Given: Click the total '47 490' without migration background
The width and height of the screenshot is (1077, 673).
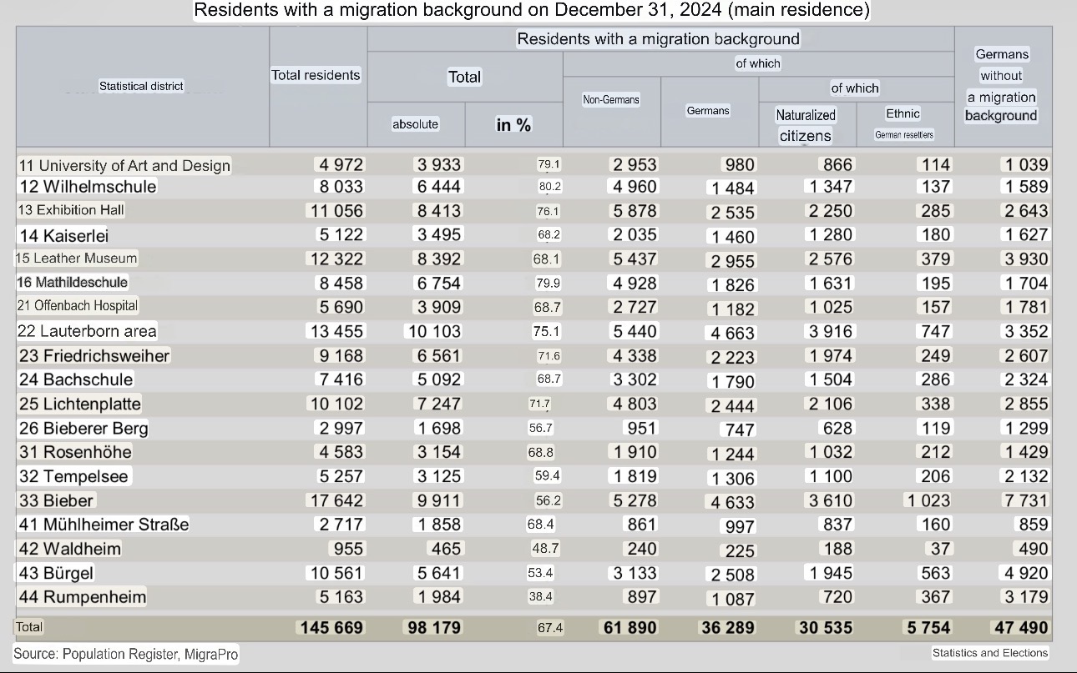Looking at the screenshot, I should click(1020, 627).
